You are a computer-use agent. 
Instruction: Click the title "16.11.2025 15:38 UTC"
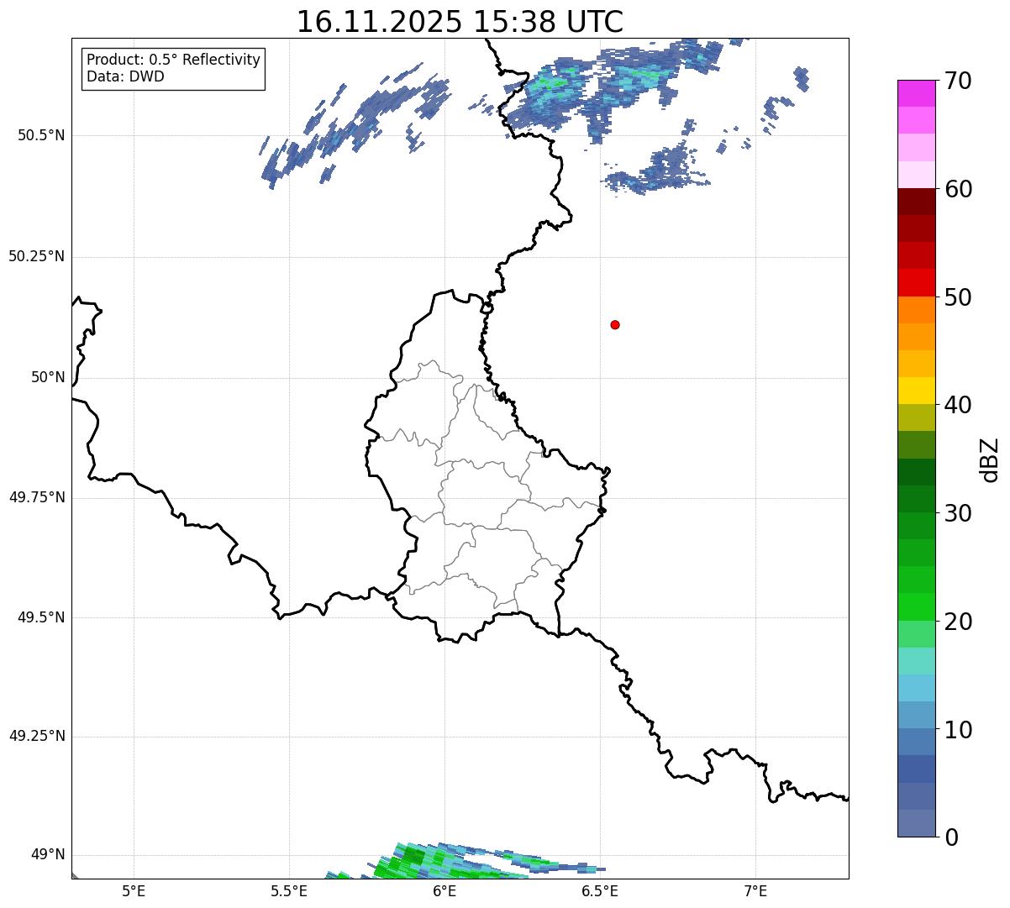click(x=460, y=22)
